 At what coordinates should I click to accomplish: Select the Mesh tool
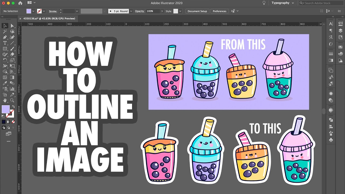5,77
